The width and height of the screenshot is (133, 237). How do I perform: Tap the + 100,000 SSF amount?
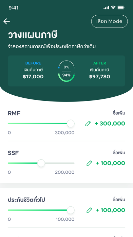click(x=111, y=163)
